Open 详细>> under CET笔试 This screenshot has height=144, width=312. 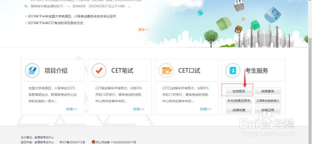coord(139,109)
